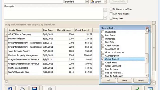Sort by Post Date column header
This screenshot has height=90, width=160.
point(49,30)
